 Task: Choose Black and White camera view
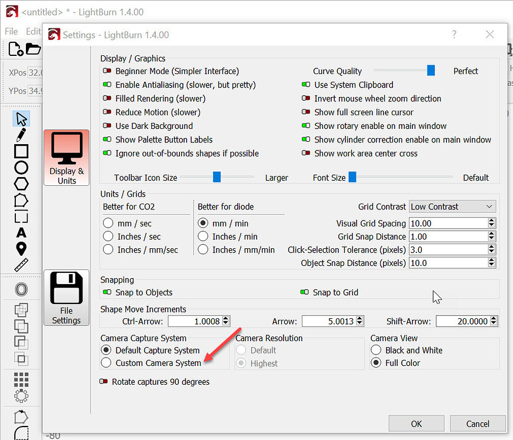pos(376,350)
